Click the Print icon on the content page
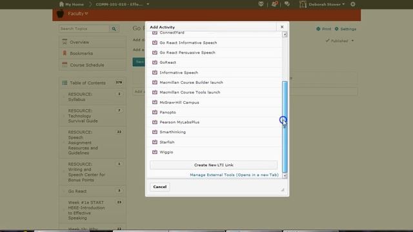413x232 pixels. [x=318, y=29]
